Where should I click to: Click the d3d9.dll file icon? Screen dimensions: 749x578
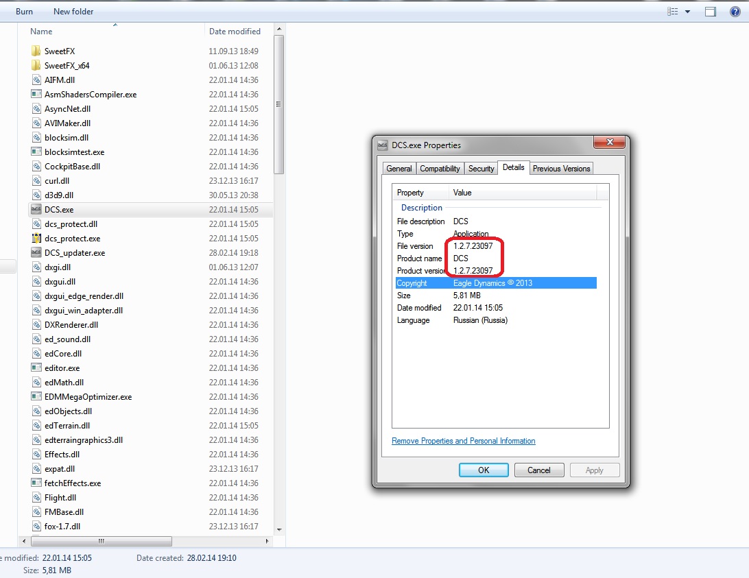[36, 195]
